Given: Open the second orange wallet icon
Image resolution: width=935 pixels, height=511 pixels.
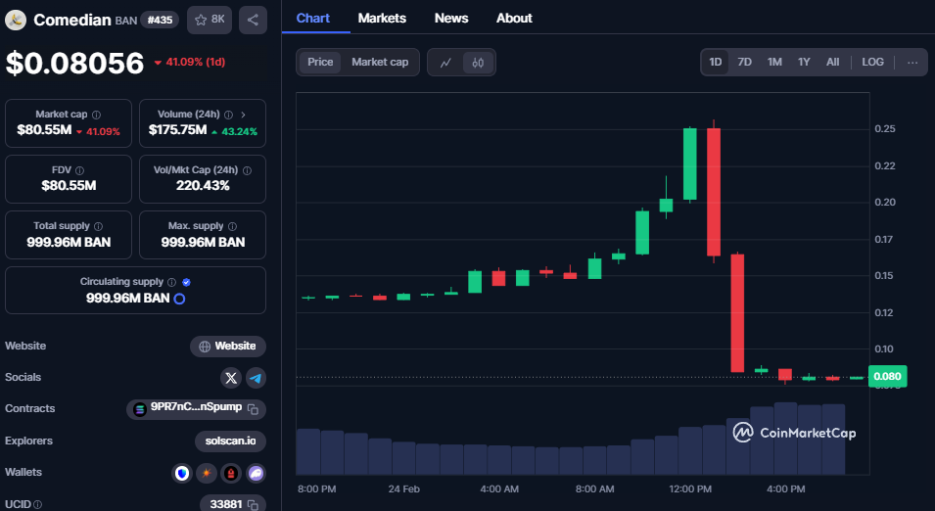Looking at the screenshot, I should coord(207,474).
